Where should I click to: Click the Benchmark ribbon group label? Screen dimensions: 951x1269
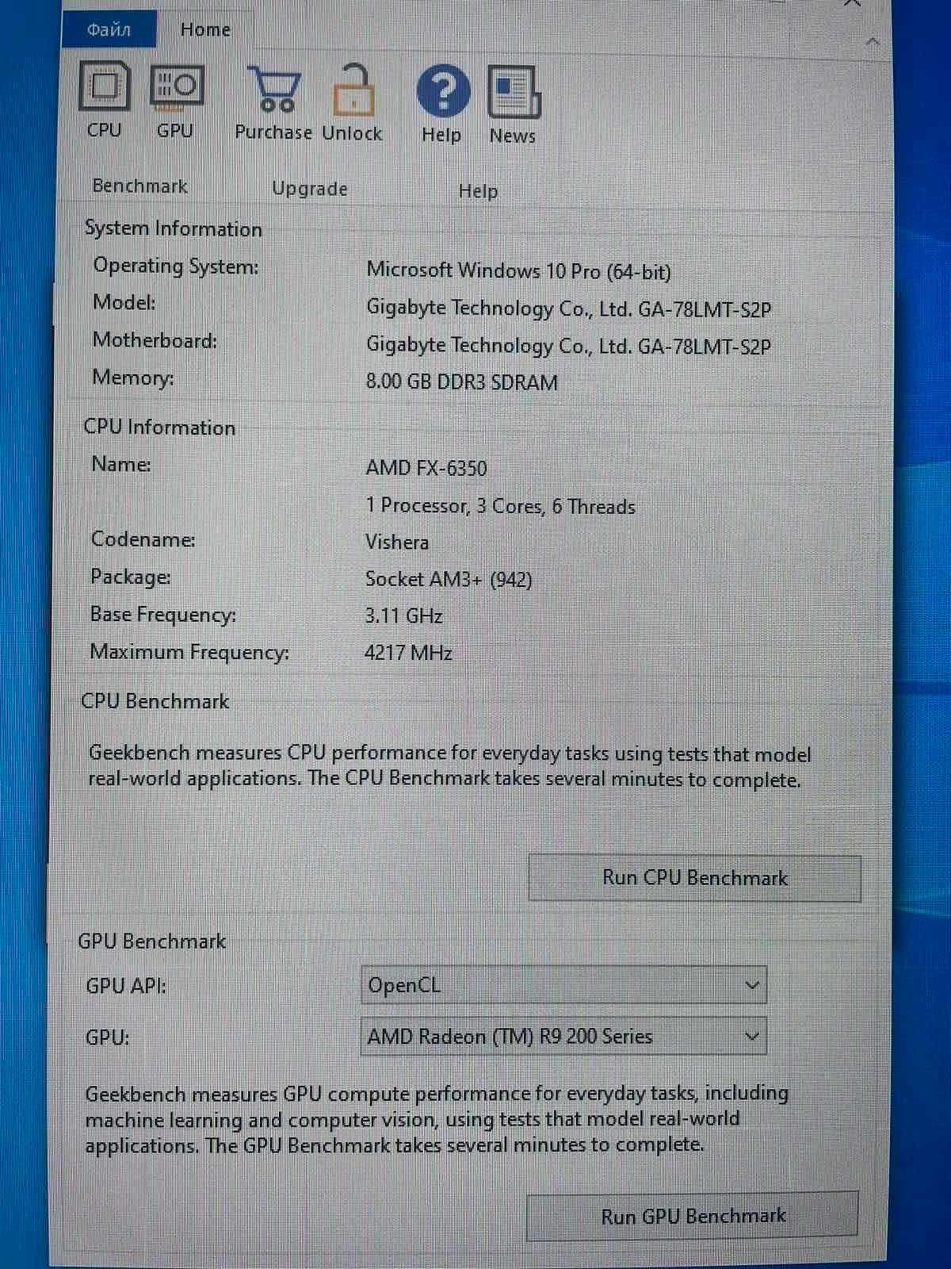[140, 186]
